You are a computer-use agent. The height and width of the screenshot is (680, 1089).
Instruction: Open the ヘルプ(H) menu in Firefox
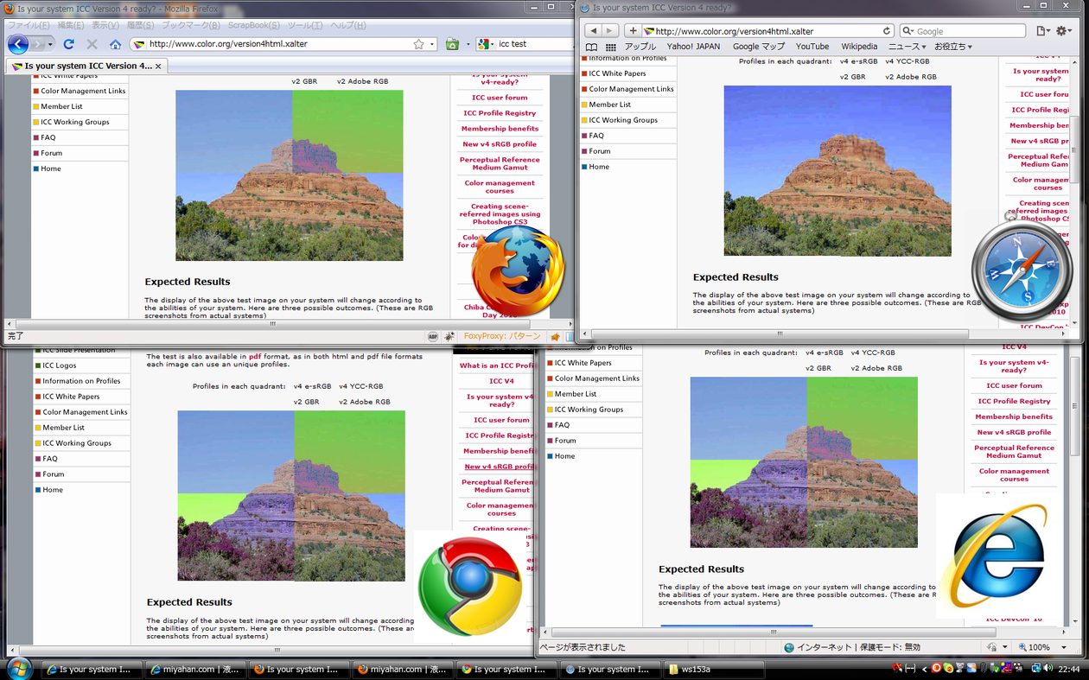(349, 25)
